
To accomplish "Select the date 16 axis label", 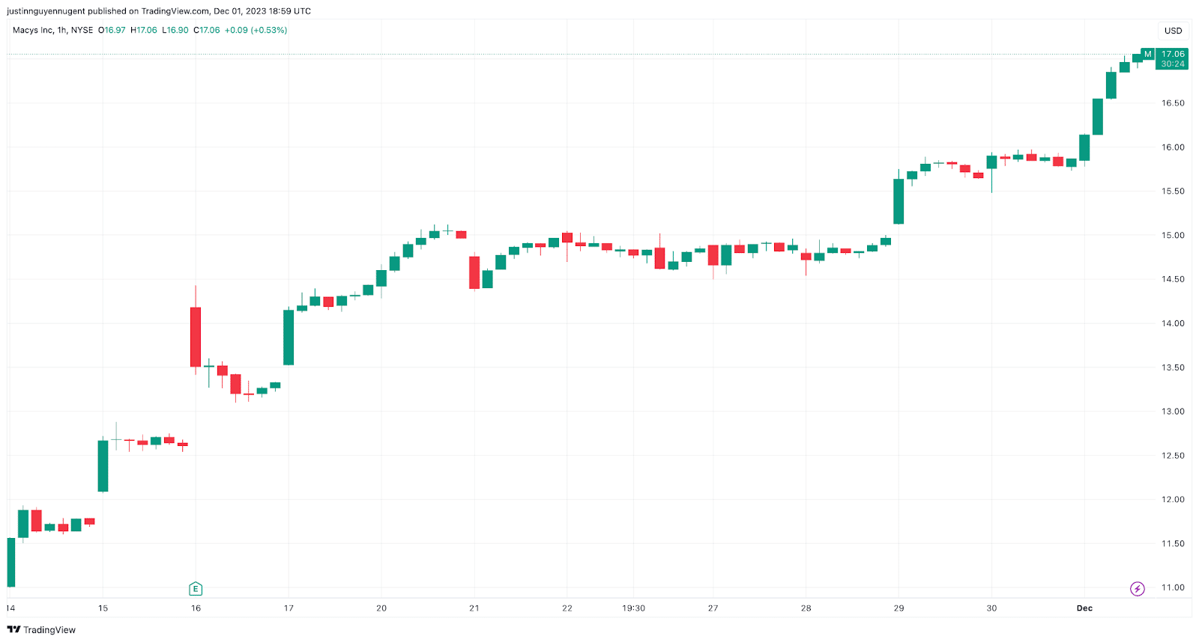I will coord(196,608).
